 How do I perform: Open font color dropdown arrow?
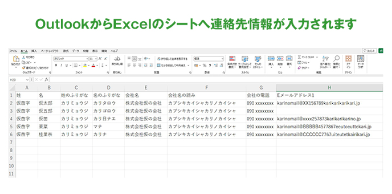coord(97,66)
